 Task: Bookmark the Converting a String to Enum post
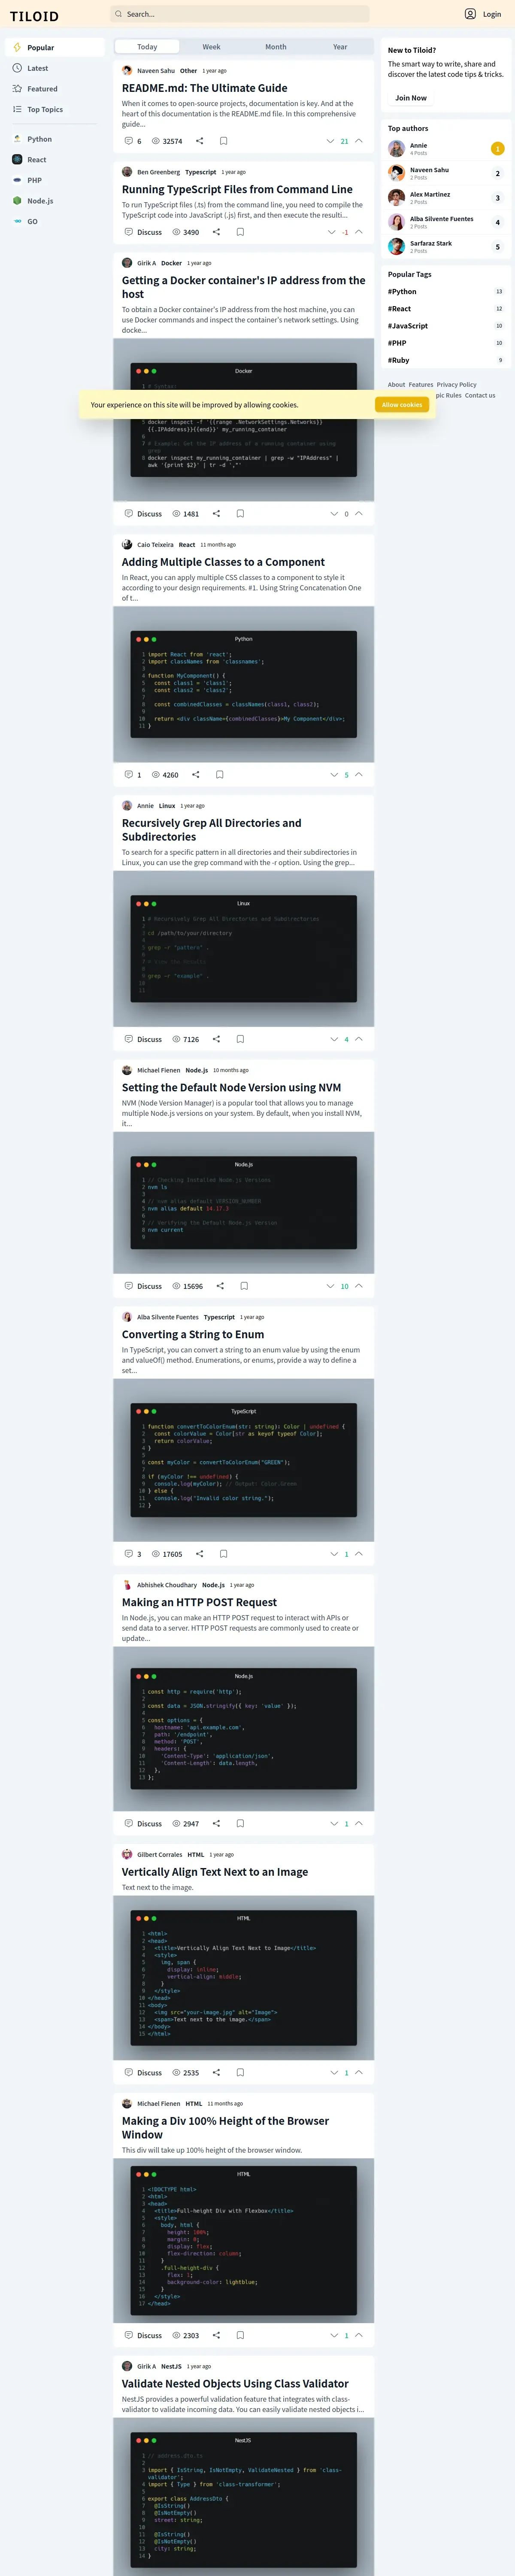223,1554
